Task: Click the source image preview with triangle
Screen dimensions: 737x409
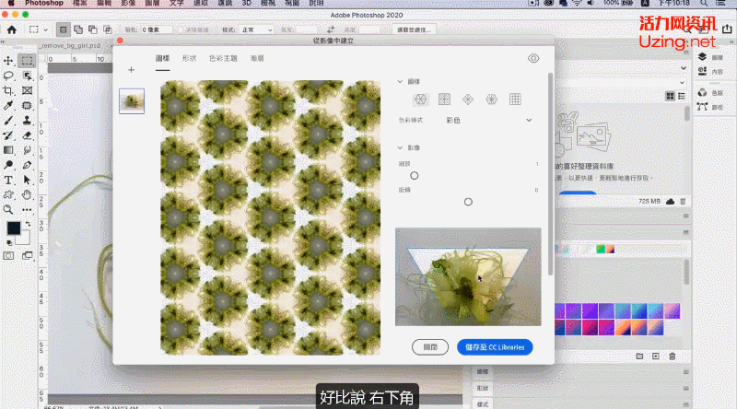Action: (x=468, y=277)
